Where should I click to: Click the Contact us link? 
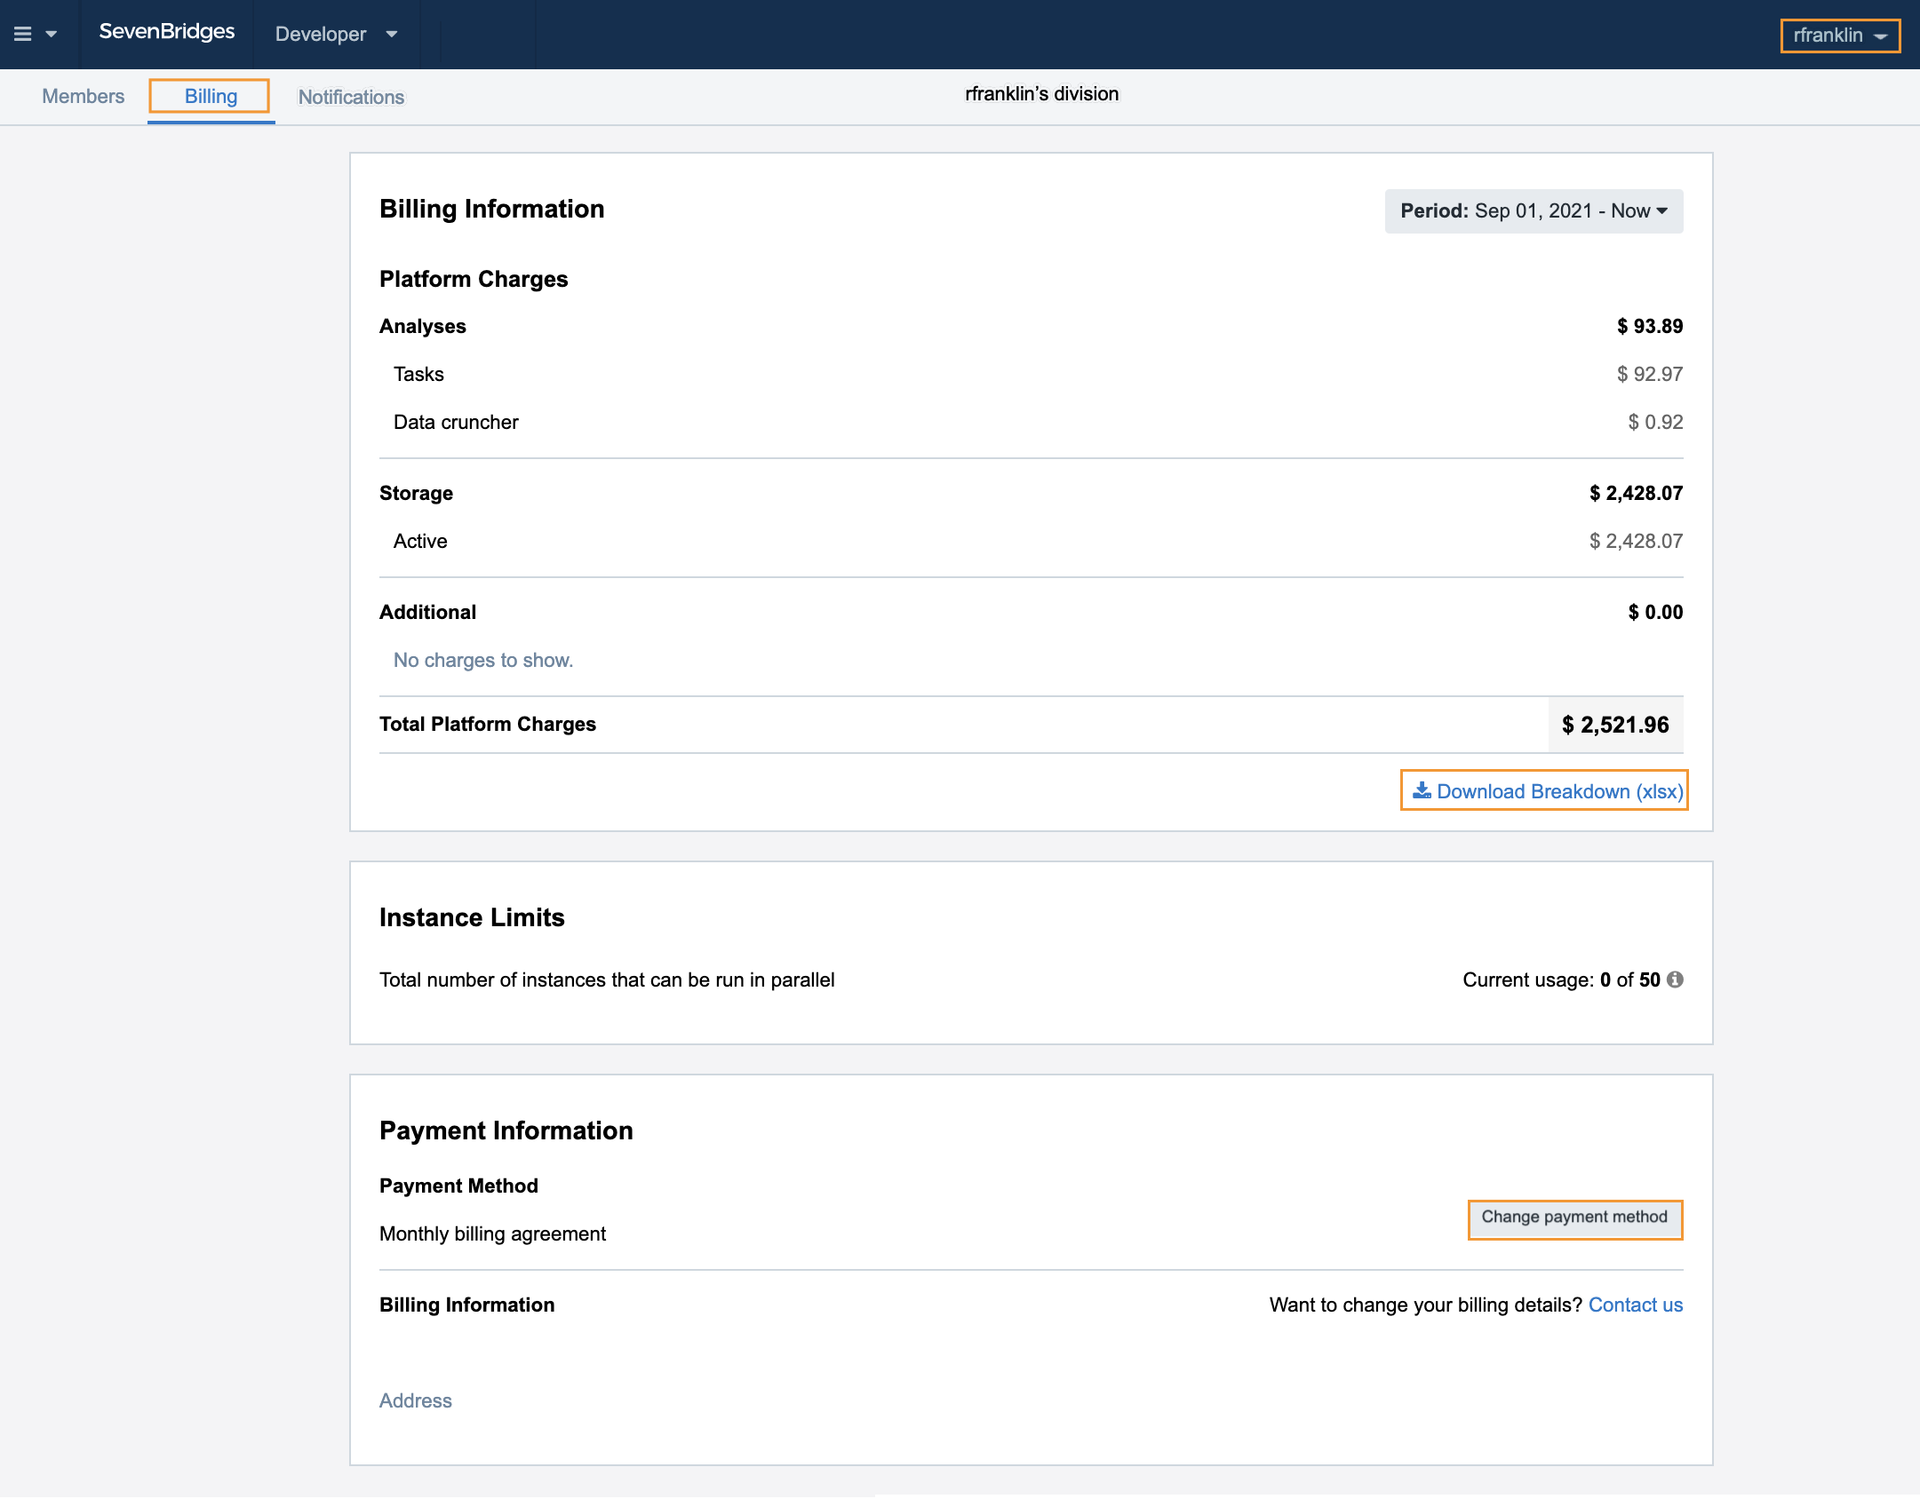[1635, 1305]
